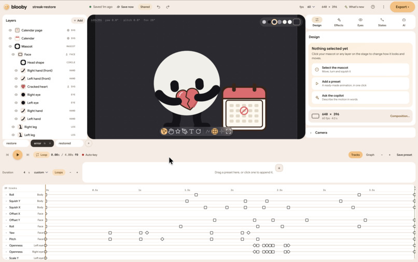Screen dimensions: 418x262
Task: Toggle the motion path icon on stage toolbar
Action: [x=207, y=132]
